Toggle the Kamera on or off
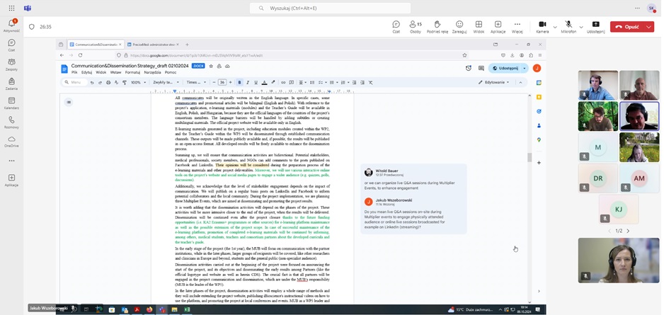664x315 pixels. pos(542,26)
